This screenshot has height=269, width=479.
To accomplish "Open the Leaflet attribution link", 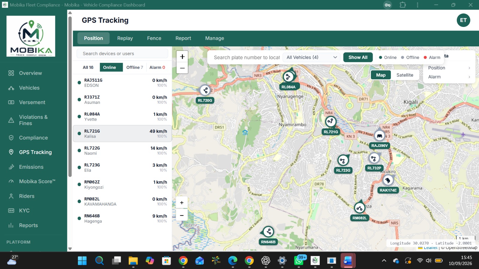I will 431,248.
